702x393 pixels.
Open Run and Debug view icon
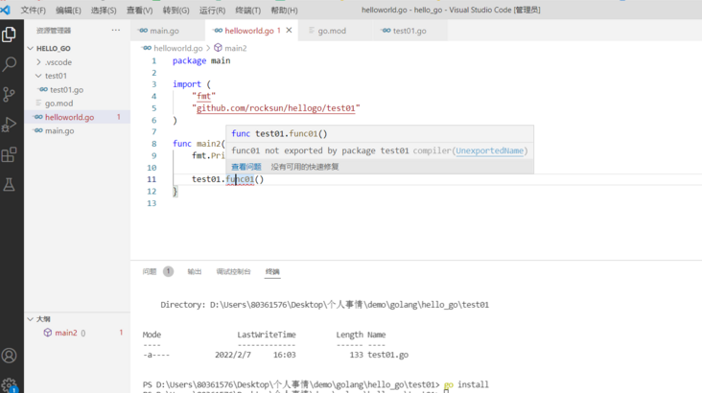coord(9,125)
